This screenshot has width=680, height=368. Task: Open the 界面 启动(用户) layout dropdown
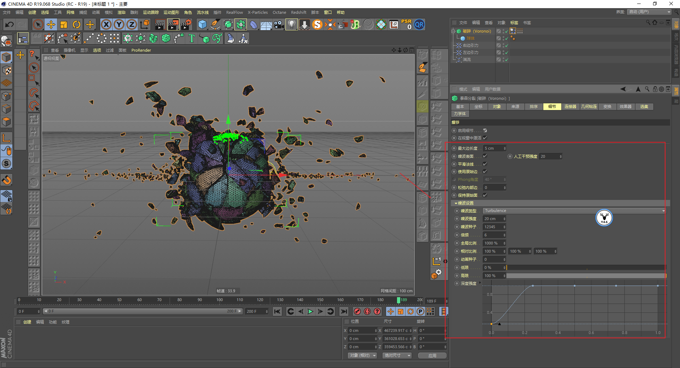650,12
